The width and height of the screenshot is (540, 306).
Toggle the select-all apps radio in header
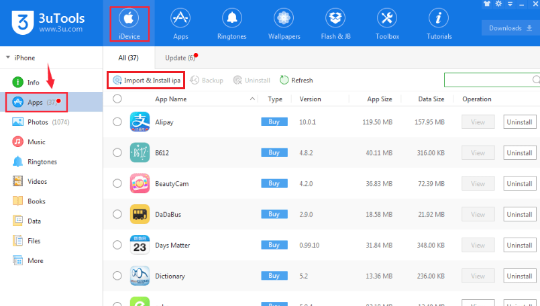coord(117,99)
